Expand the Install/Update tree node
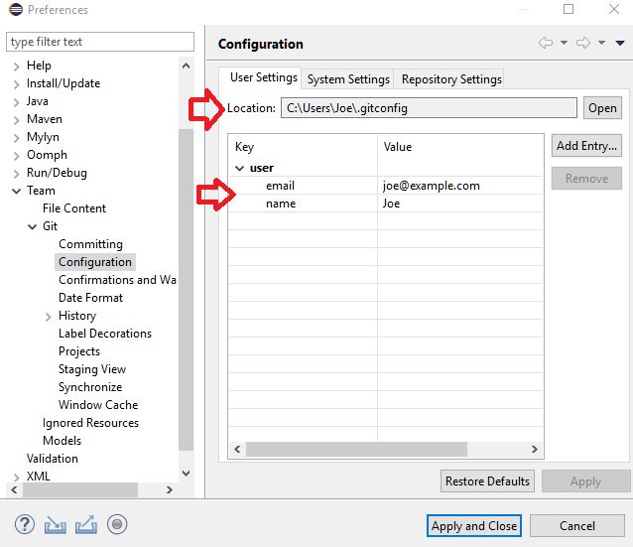The height and width of the screenshot is (547, 633). point(16,84)
